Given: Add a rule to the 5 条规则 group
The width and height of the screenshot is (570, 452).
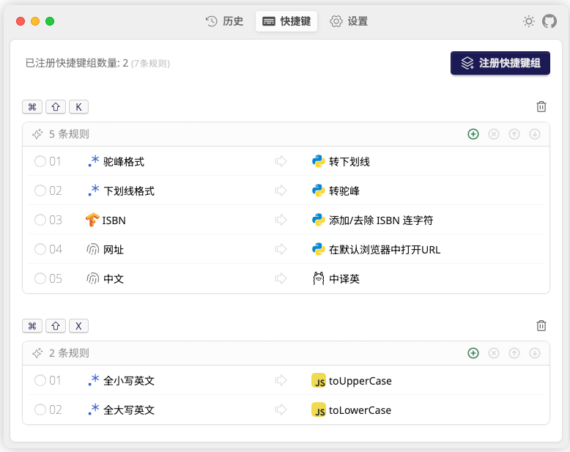Looking at the screenshot, I should (x=473, y=134).
